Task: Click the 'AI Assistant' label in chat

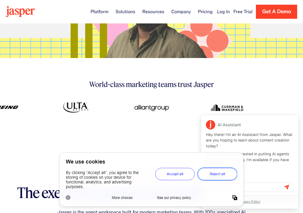Action: click(x=229, y=125)
